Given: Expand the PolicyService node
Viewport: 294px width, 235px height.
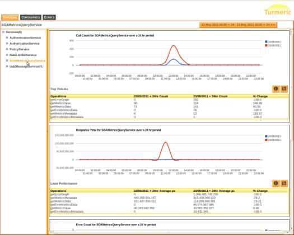Looking at the screenshot, I should pyautogui.click(x=7, y=49).
